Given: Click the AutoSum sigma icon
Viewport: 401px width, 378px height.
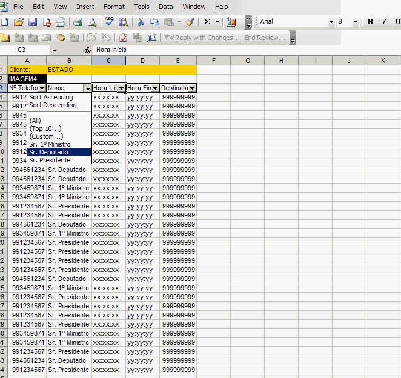Looking at the screenshot, I should click(x=207, y=22).
